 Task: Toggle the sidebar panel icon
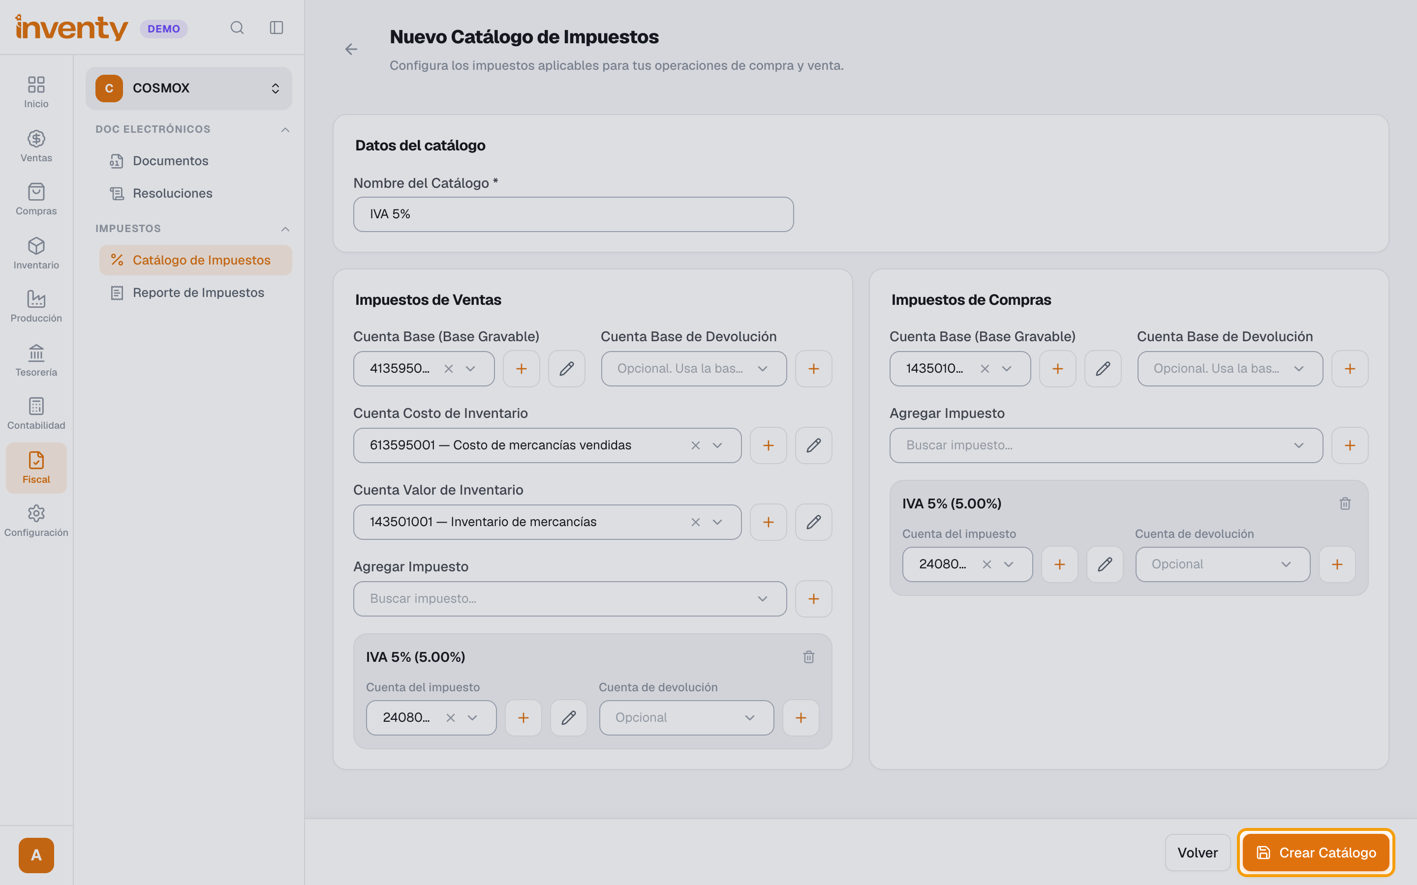(x=277, y=28)
